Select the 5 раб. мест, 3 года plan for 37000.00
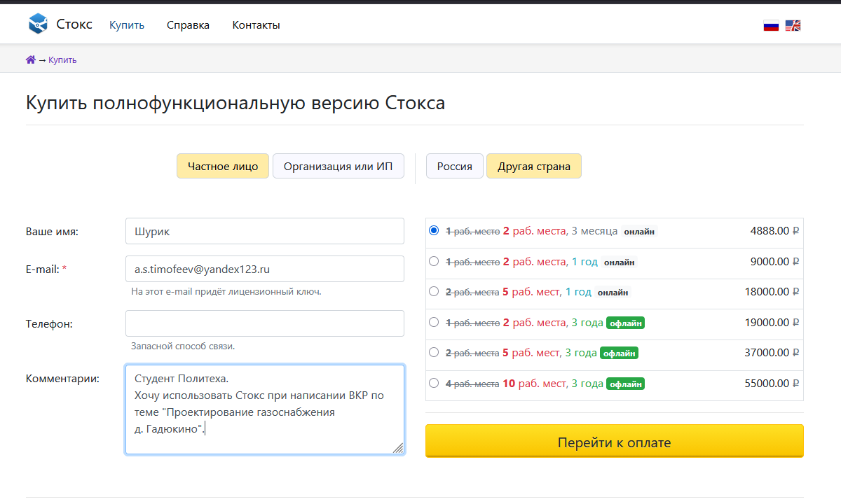 (434, 352)
